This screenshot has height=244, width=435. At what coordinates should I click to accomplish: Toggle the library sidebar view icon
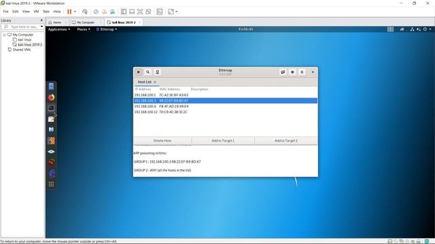pos(124,12)
